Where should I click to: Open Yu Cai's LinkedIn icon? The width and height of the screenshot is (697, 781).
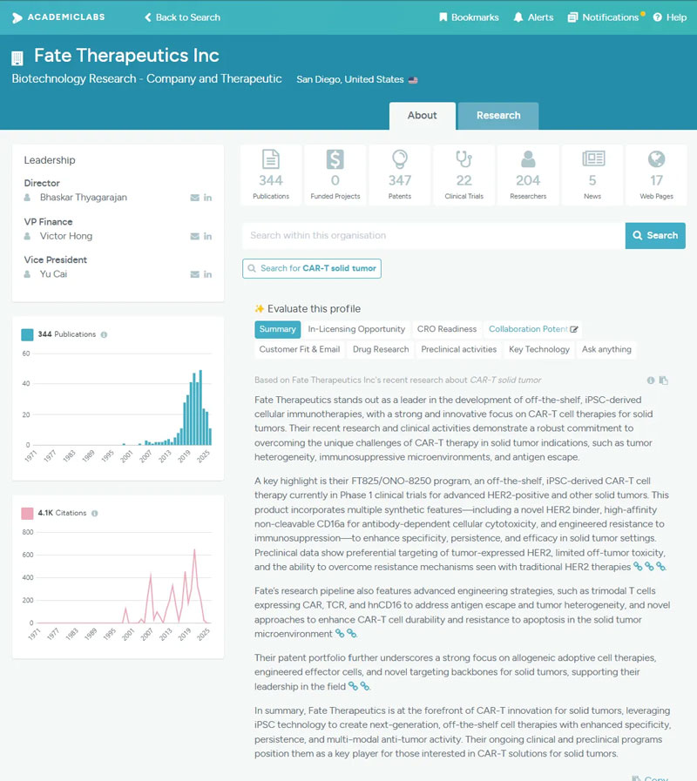click(x=208, y=274)
